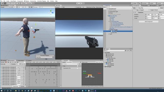Go to first keyframe in Animation window
This screenshot has width=164, height=92.
[8, 62]
